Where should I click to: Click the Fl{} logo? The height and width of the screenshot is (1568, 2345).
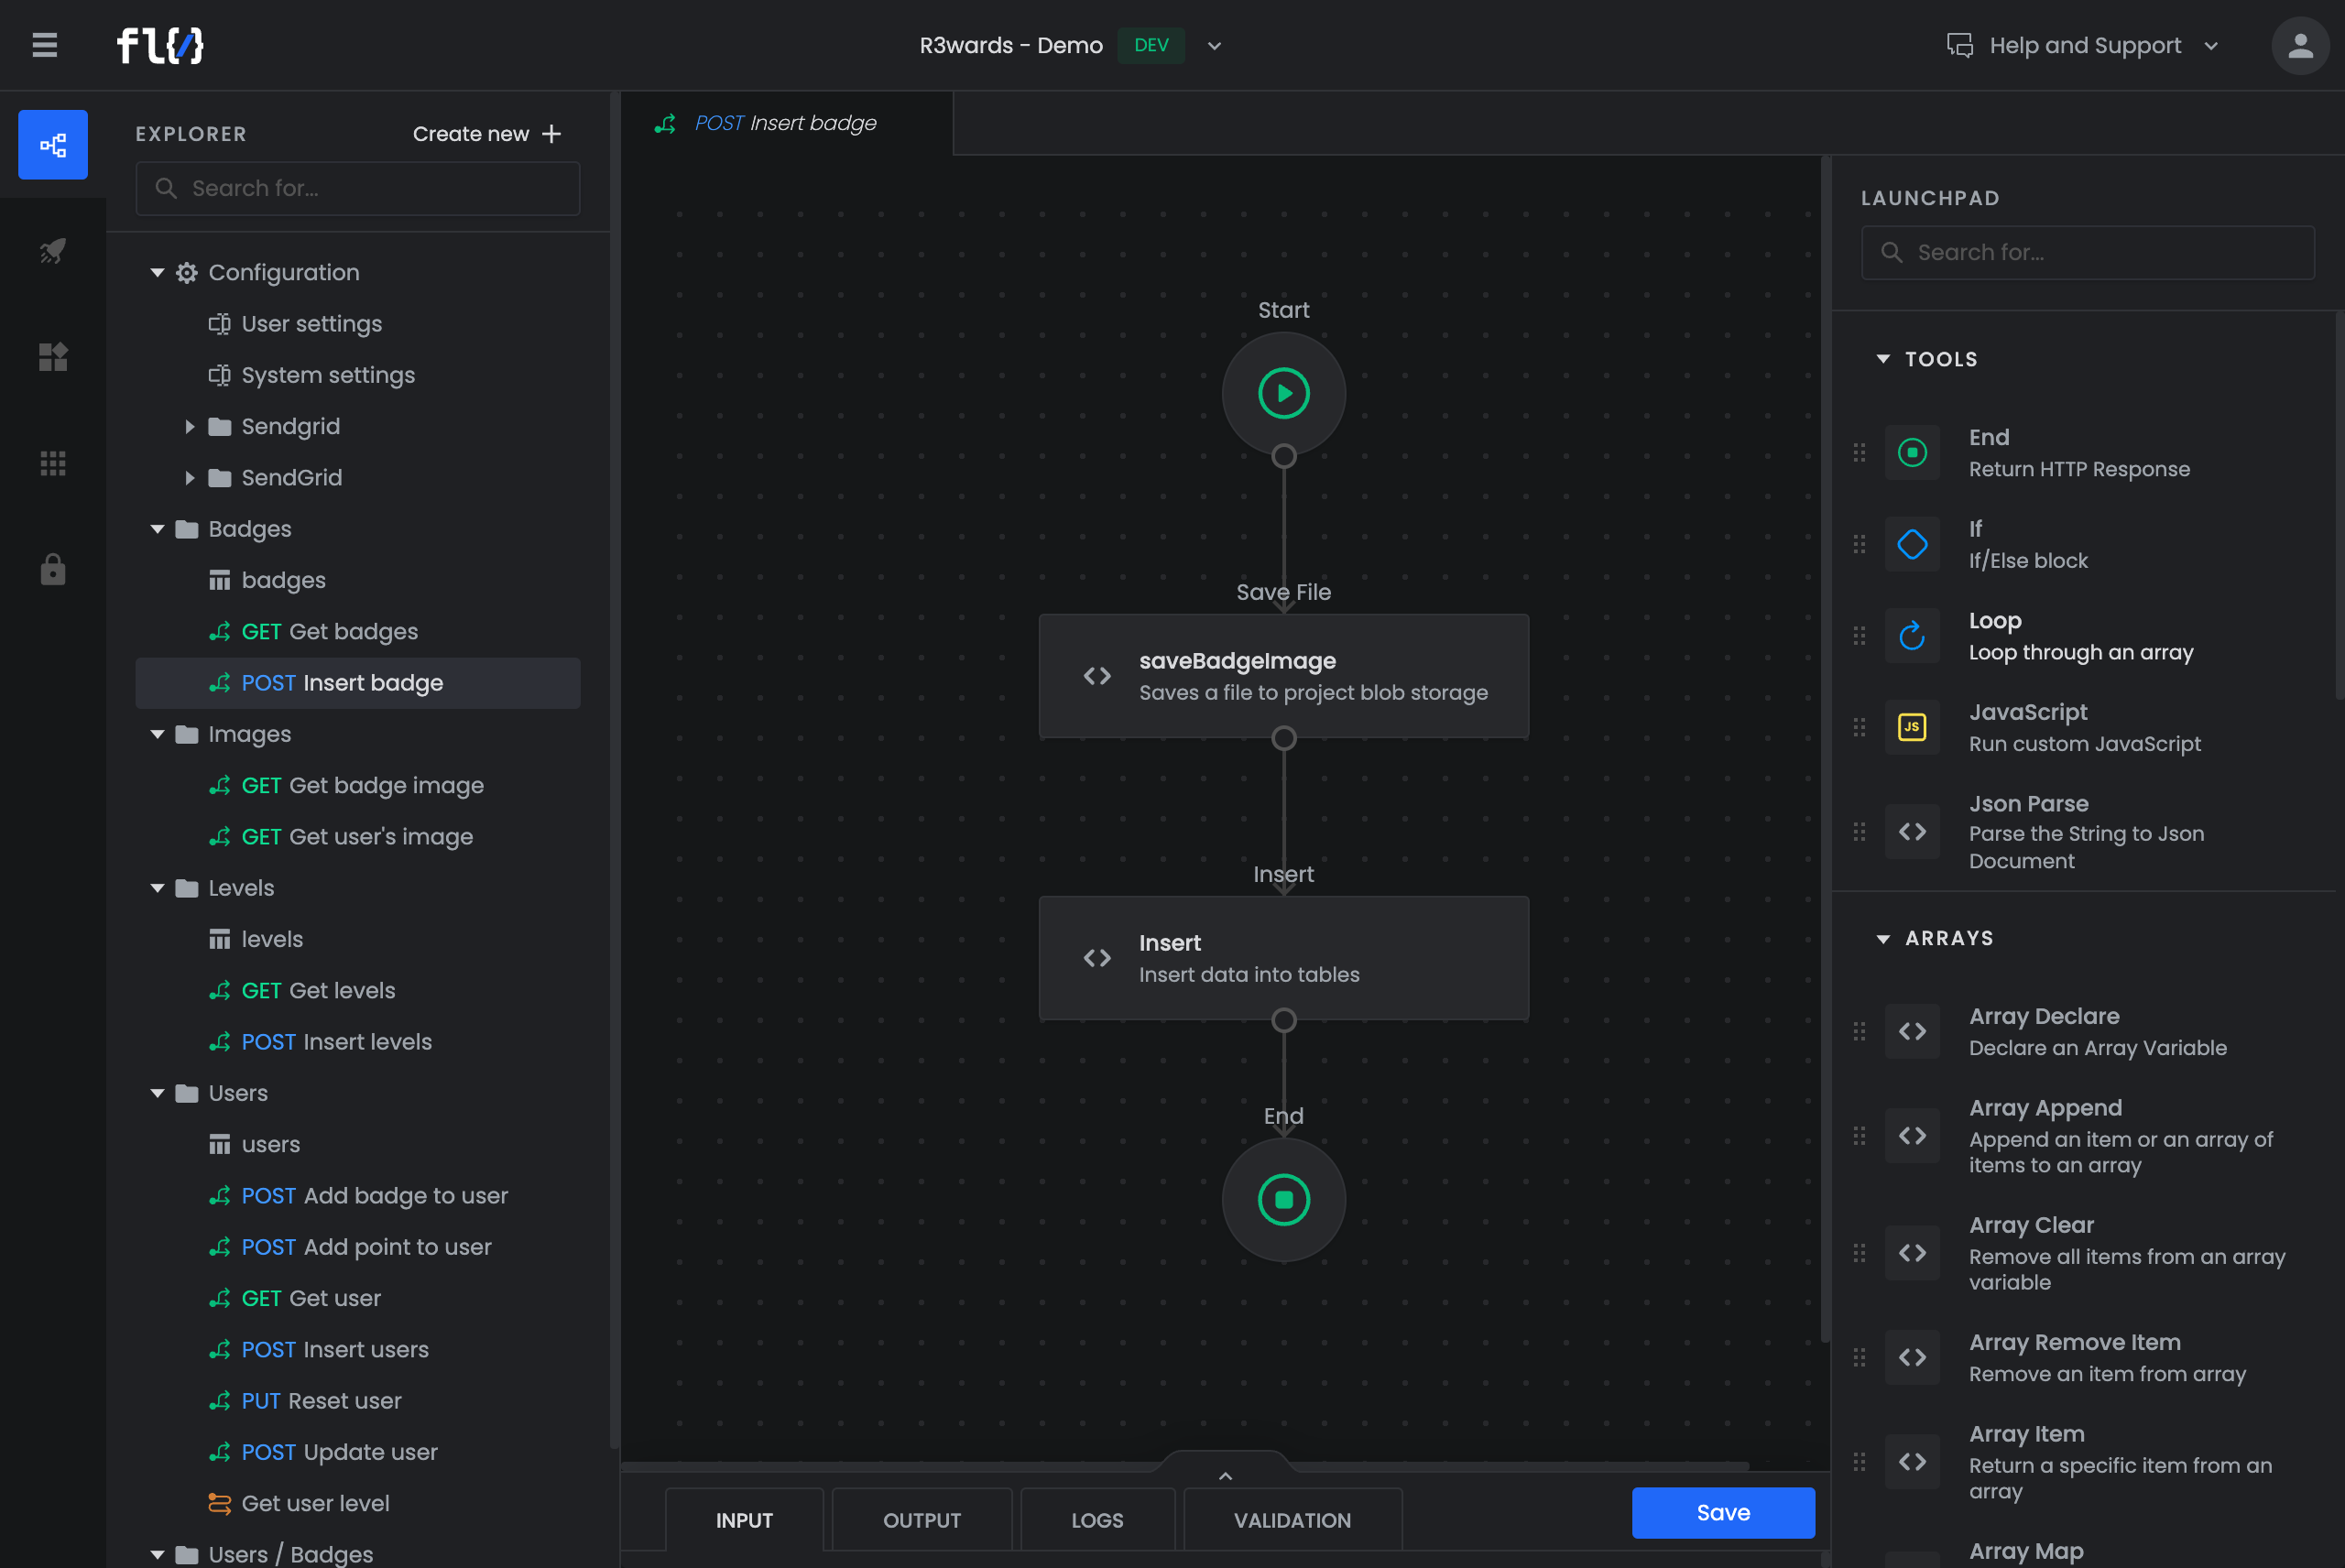[160, 45]
